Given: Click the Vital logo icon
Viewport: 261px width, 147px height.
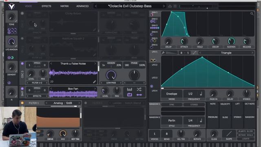Looking at the screenshot, I should [x=11, y=7].
